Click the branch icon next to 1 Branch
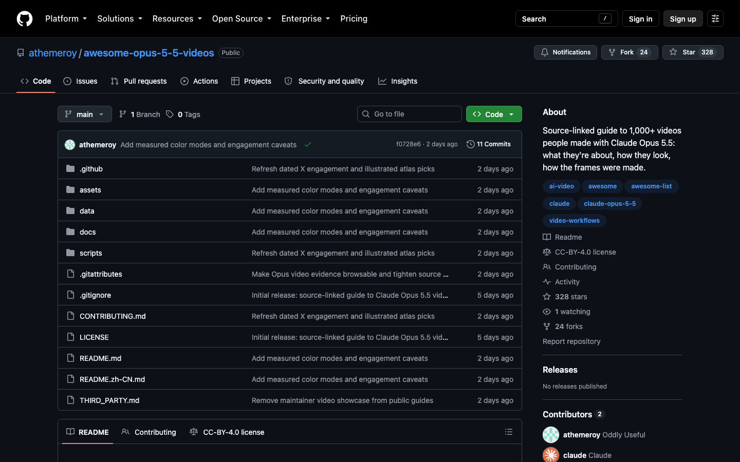Viewport: 740px width, 462px height. (123, 114)
